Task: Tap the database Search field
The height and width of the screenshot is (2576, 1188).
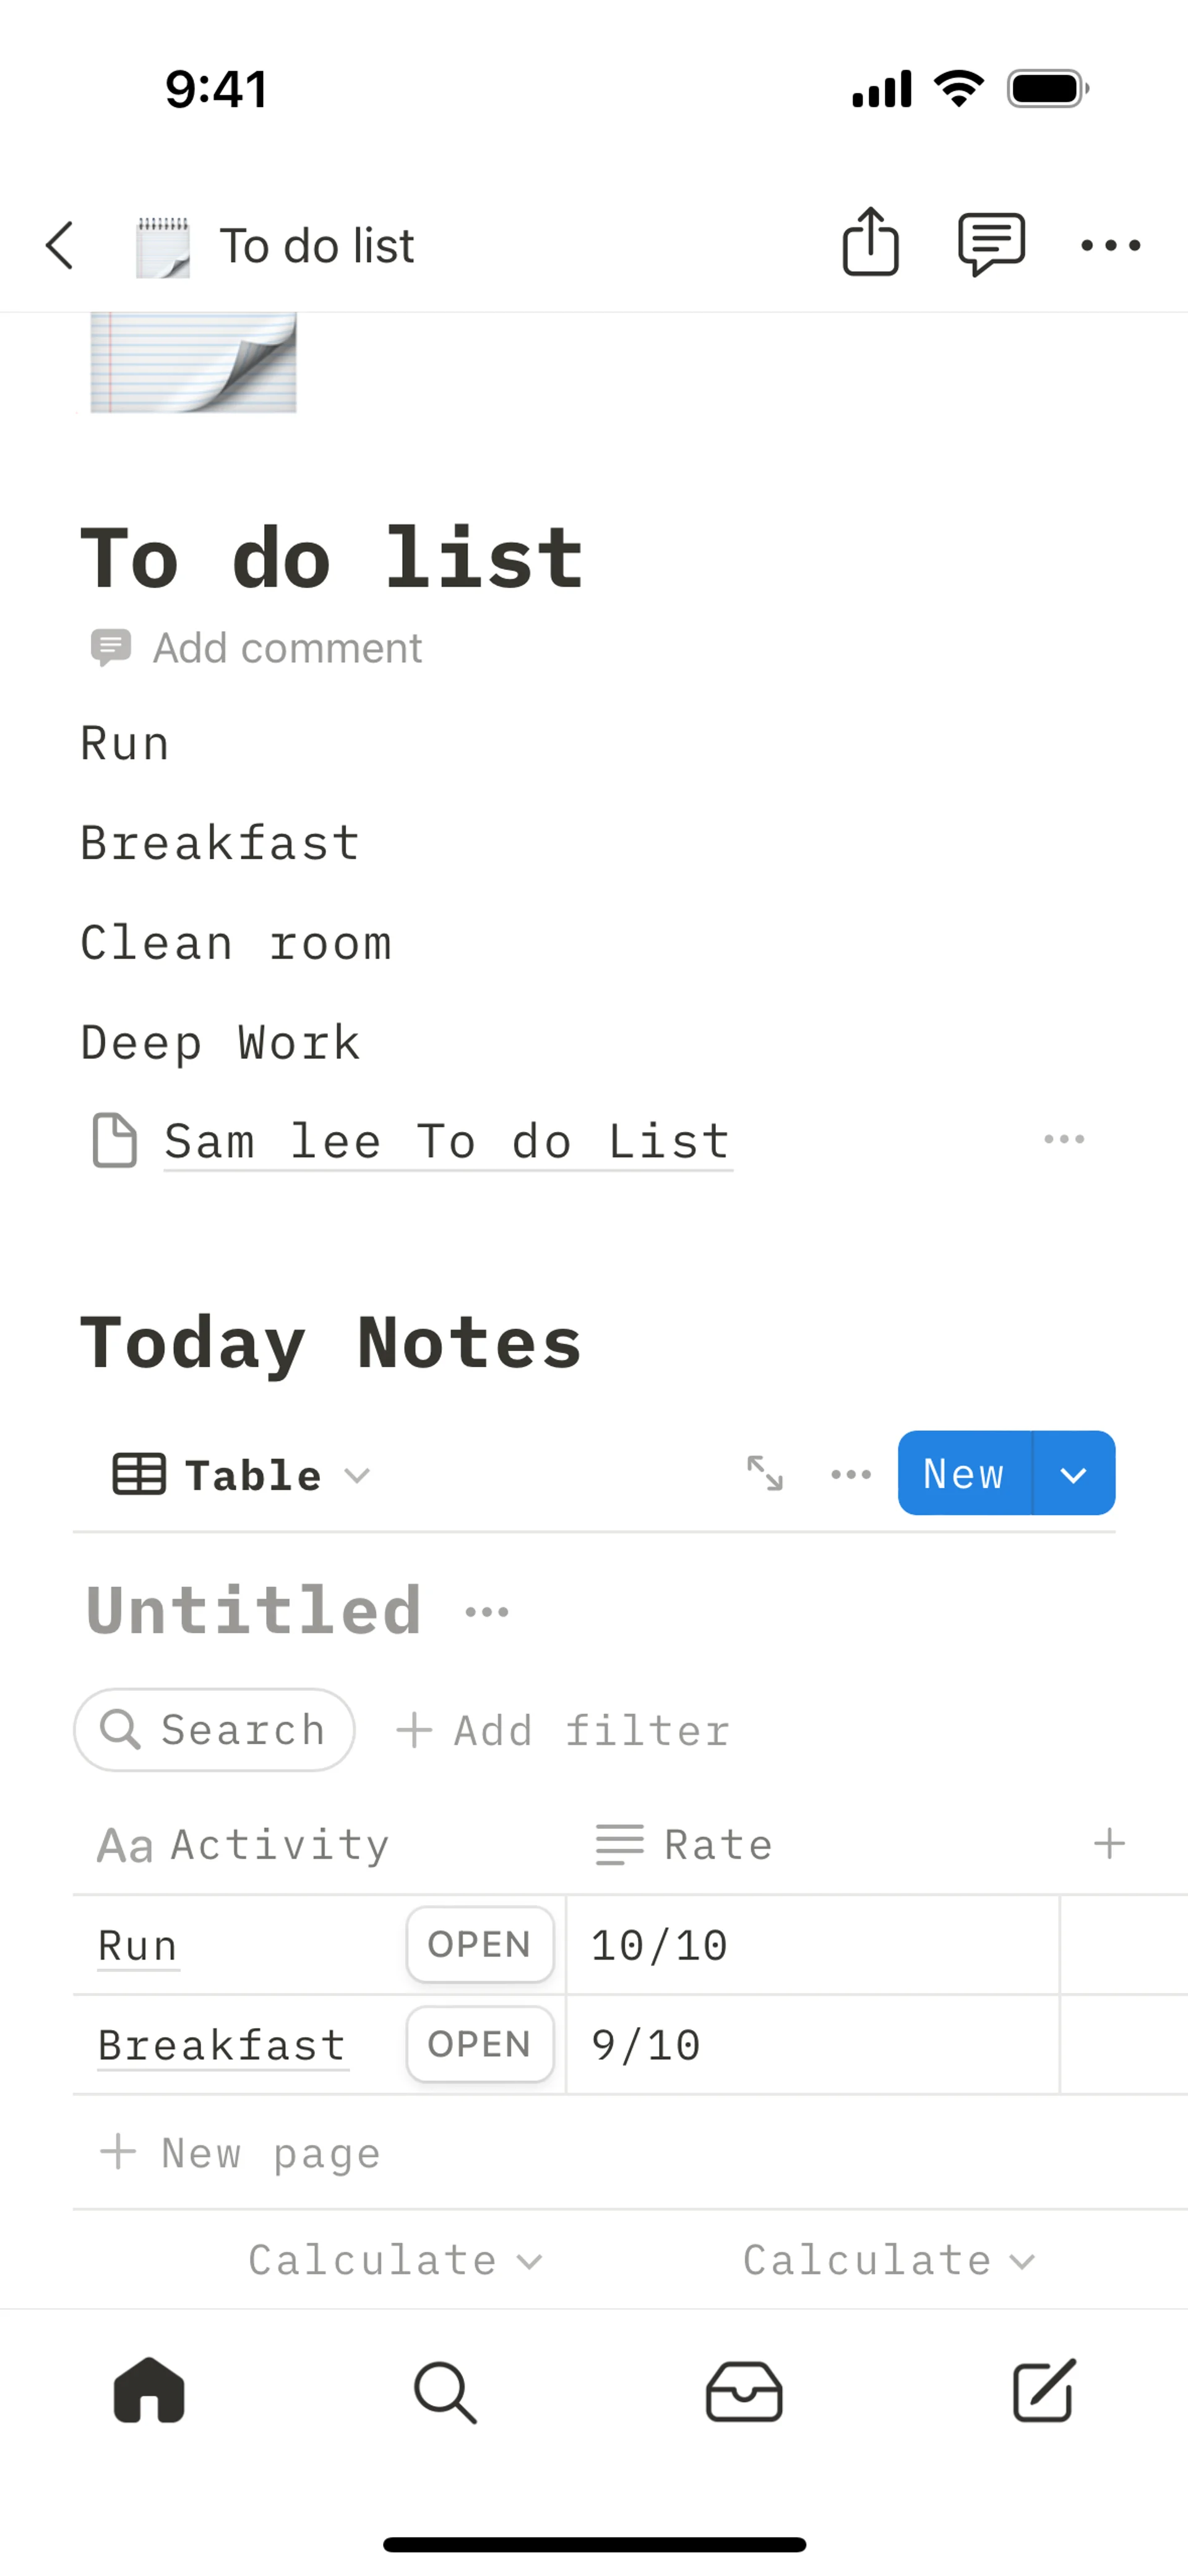Action: tap(214, 1730)
